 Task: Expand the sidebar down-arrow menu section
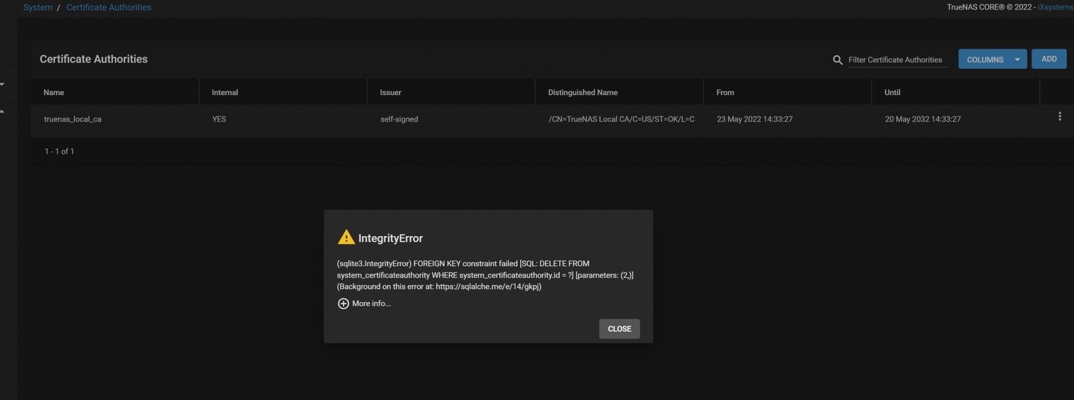tap(2, 84)
